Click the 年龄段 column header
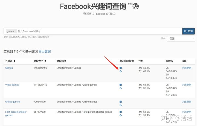The height and width of the screenshot is (126, 197). tap(169, 61)
